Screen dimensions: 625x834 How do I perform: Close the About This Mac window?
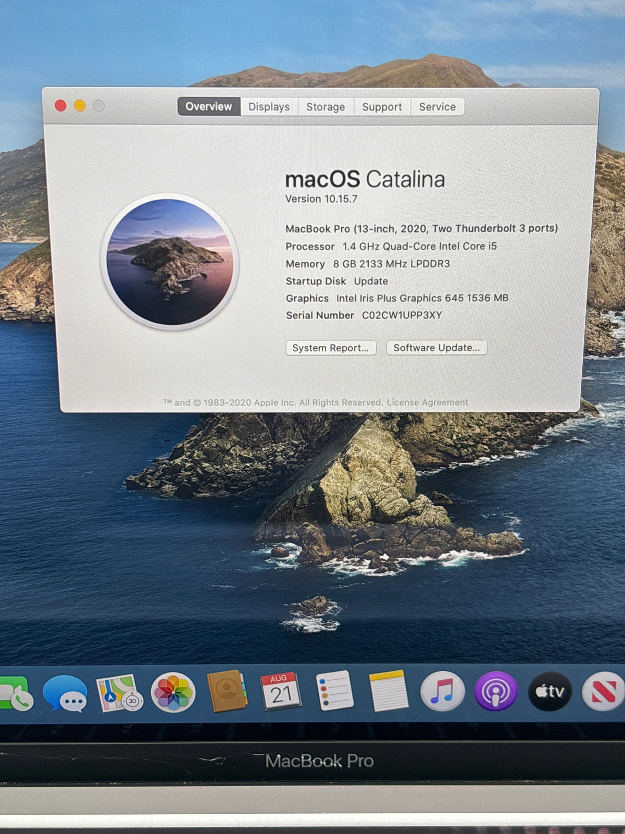click(x=60, y=106)
